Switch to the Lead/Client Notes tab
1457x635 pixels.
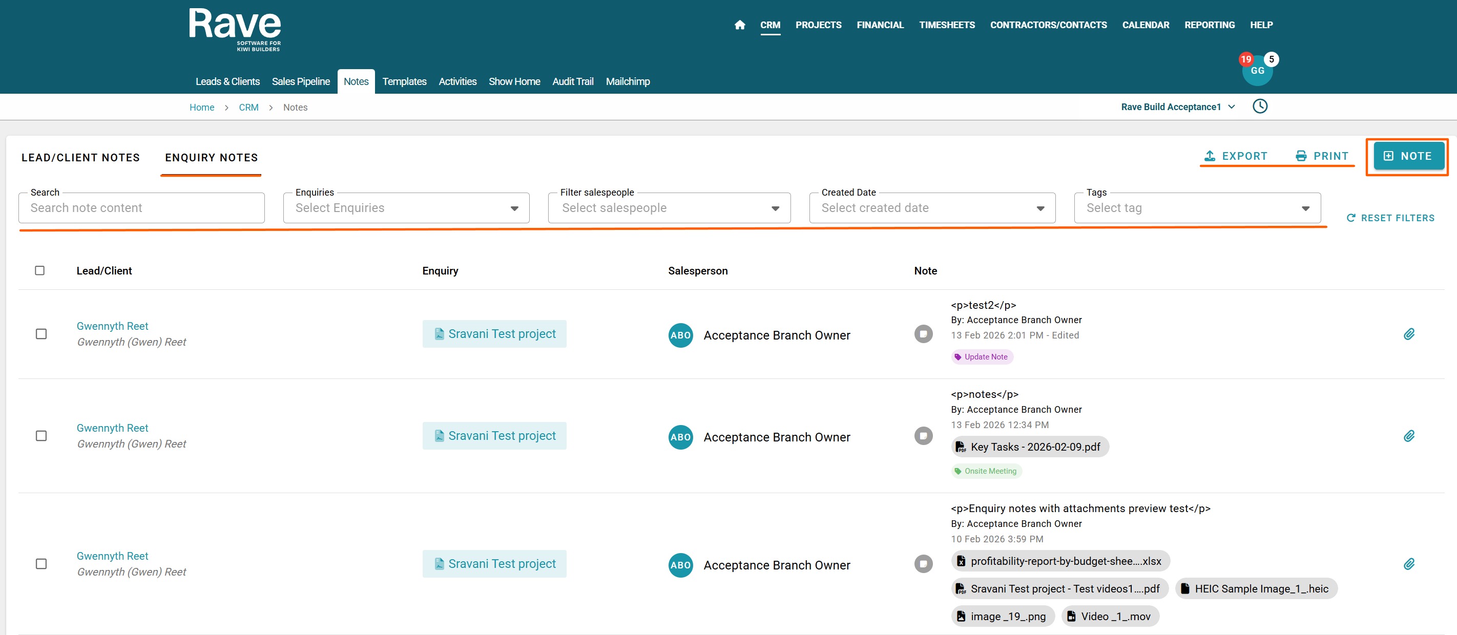coord(80,158)
